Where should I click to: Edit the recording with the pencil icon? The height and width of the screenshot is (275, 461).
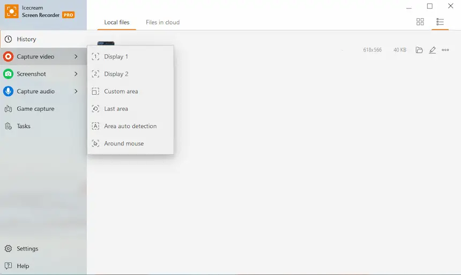point(432,50)
